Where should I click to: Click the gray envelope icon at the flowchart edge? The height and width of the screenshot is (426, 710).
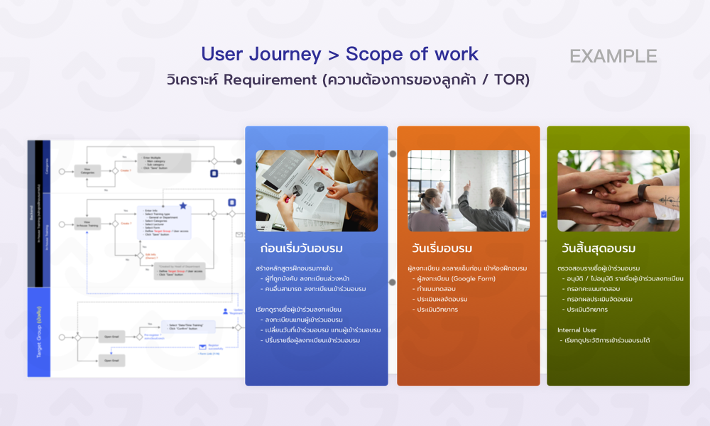pyautogui.click(x=240, y=235)
